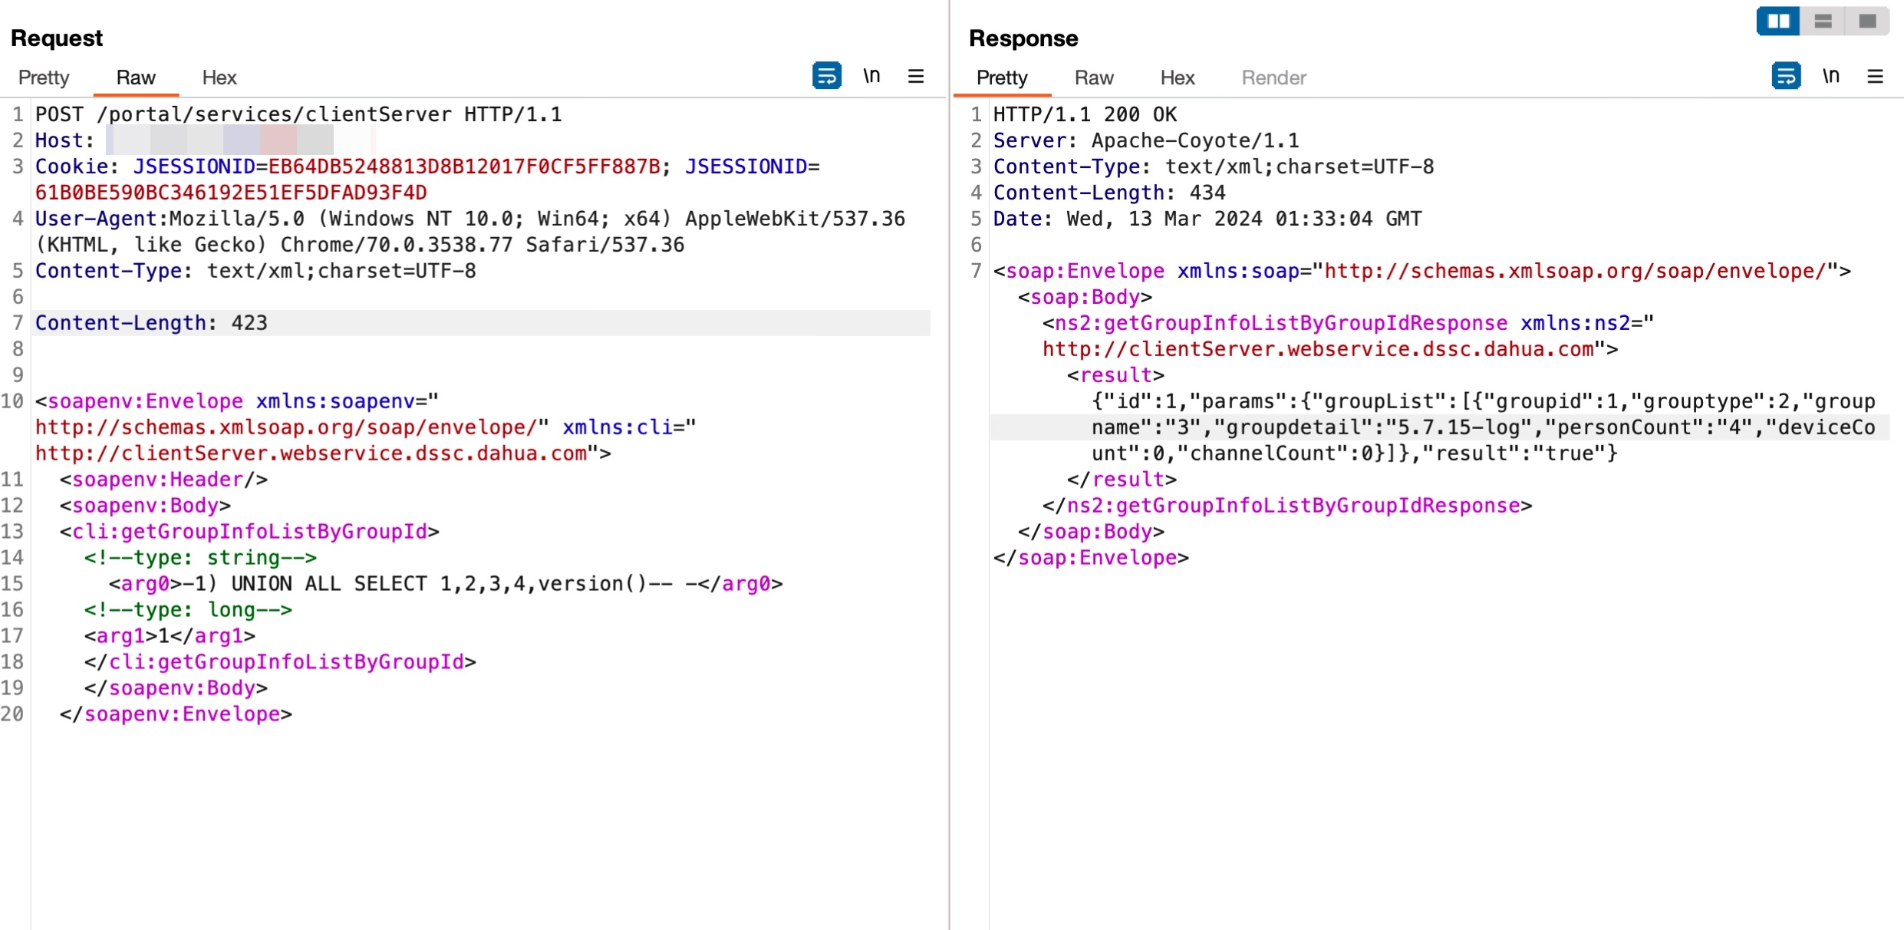
Task: Toggle show non-printable chars in Response pane
Action: (1831, 76)
